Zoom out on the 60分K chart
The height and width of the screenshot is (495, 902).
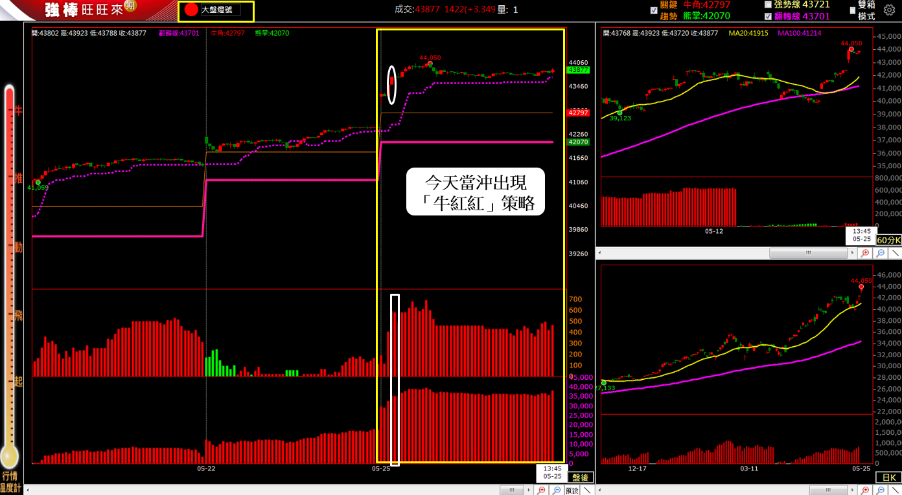click(880, 252)
